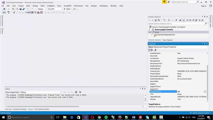
Task: Expand the Detected Dependencies folder
Action: [152, 35]
